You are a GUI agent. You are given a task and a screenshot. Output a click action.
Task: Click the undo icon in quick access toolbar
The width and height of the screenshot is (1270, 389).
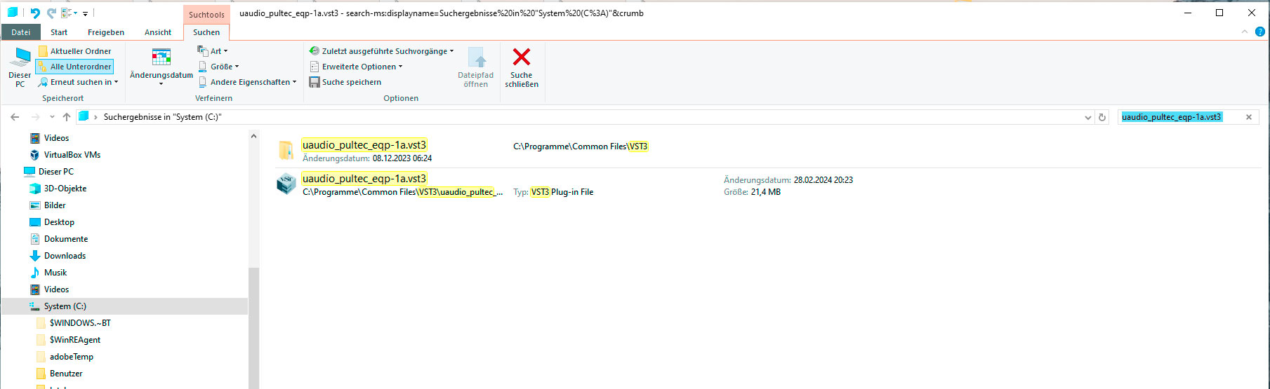35,13
